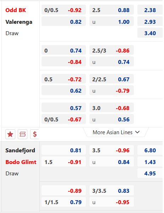164x213 pixels.
Task: Pick under 3/3.5 goals at -0.95
Action: 111,202
